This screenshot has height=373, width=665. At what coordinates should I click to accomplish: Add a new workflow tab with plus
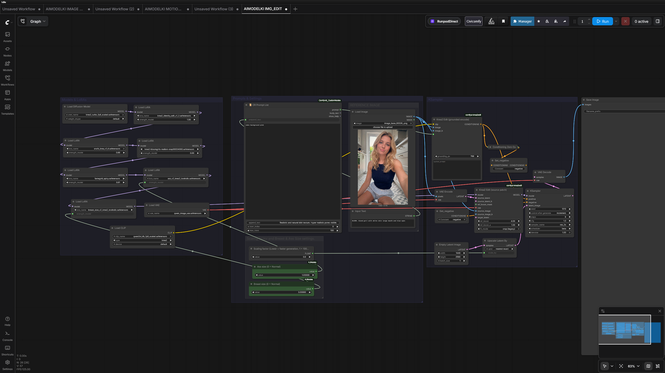point(296,9)
